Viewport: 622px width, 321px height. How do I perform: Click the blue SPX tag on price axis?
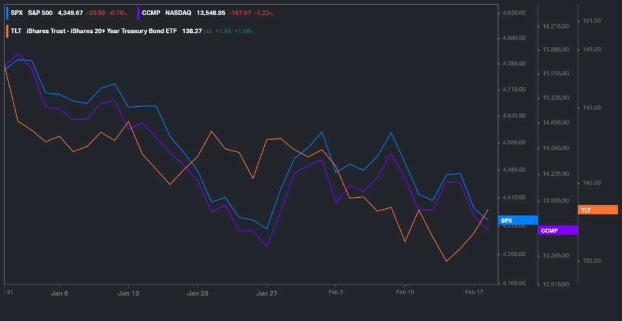[x=517, y=220]
